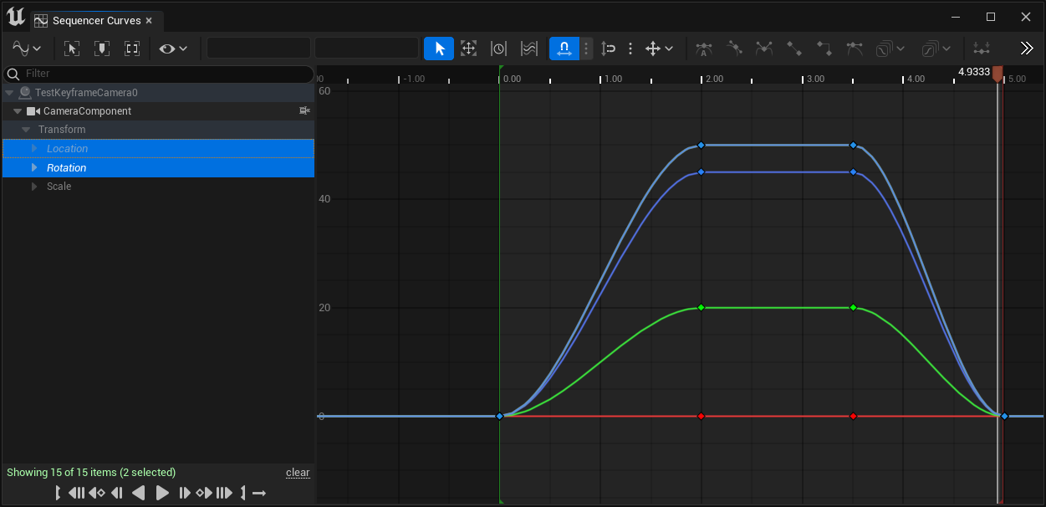The height and width of the screenshot is (507, 1046).
Task: Set key tangents to Auto
Action: tap(704, 49)
